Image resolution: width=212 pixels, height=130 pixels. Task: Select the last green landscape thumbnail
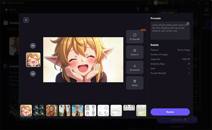tap(141, 110)
